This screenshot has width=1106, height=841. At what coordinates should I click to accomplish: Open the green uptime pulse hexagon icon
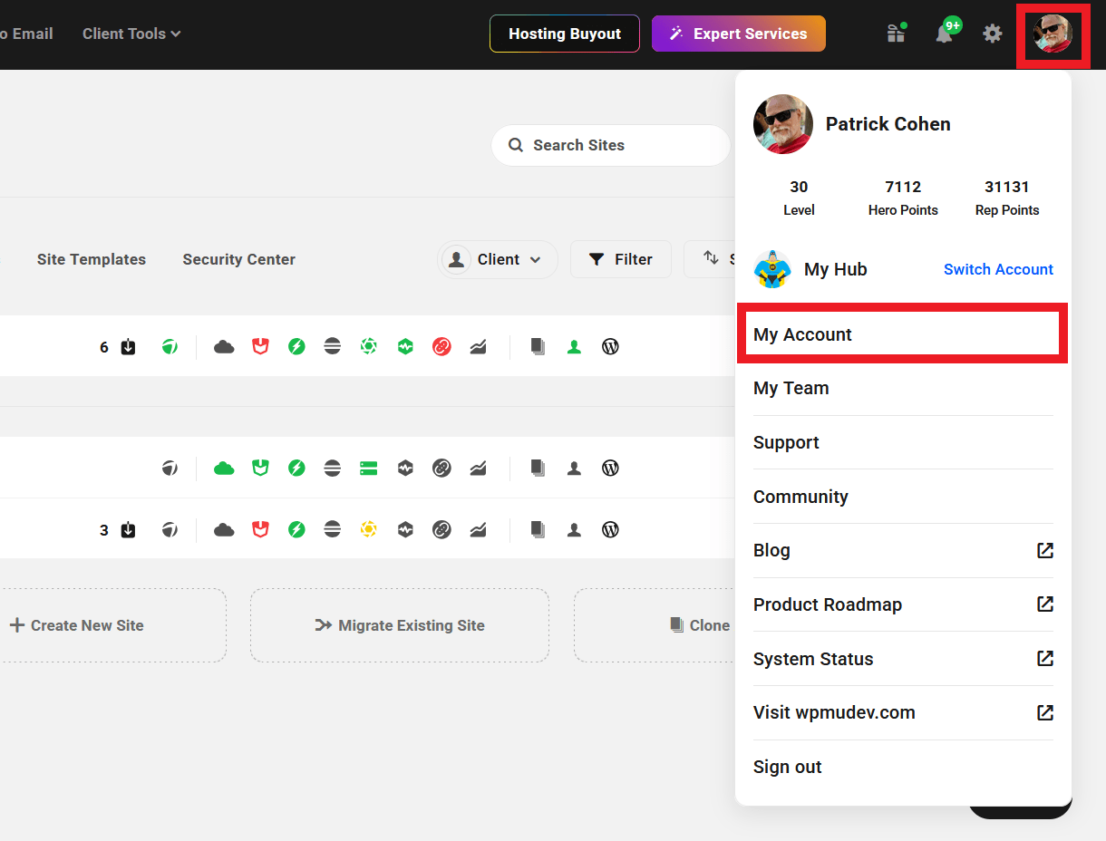click(405, 346)
